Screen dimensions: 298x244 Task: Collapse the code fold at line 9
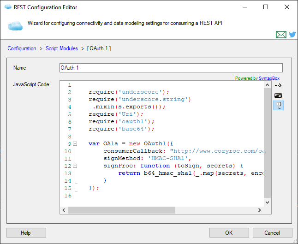point(75,144)
